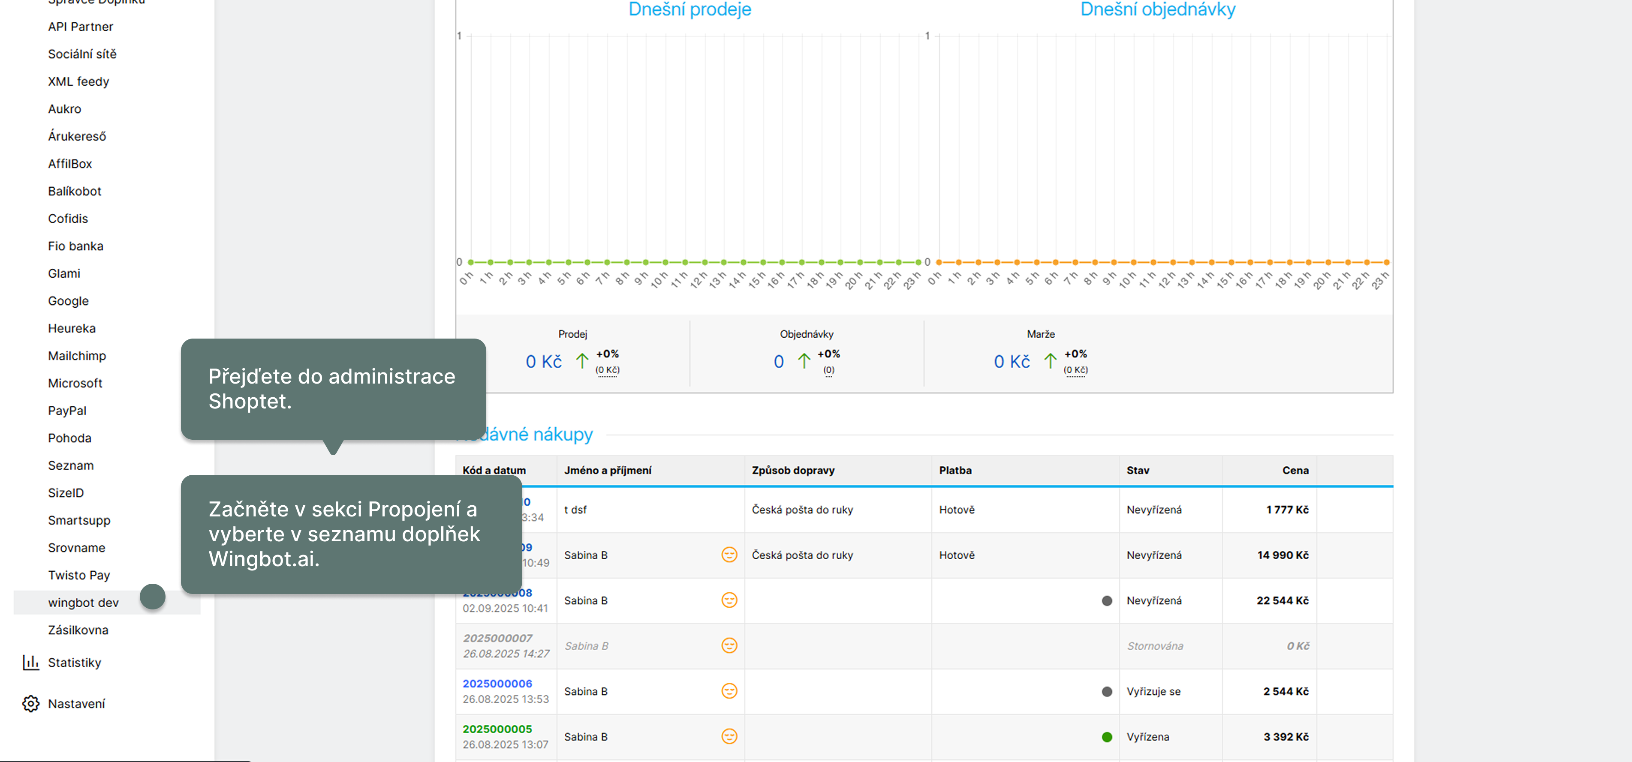
Task: Open cancelled order 2025000007
Action: point(497,638)
